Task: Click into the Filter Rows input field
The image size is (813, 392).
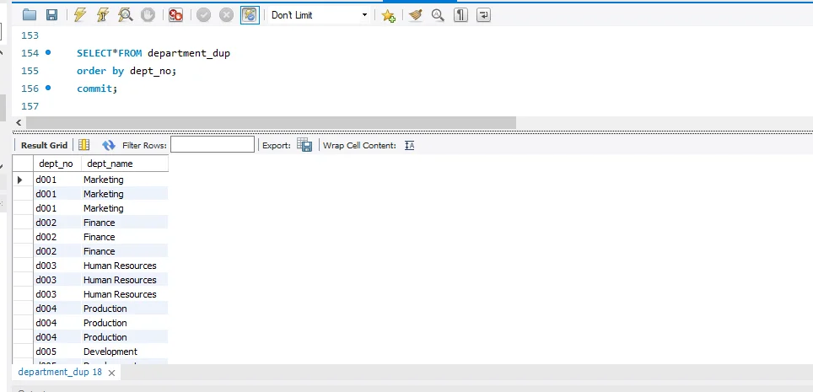Action: click(212, 145)
